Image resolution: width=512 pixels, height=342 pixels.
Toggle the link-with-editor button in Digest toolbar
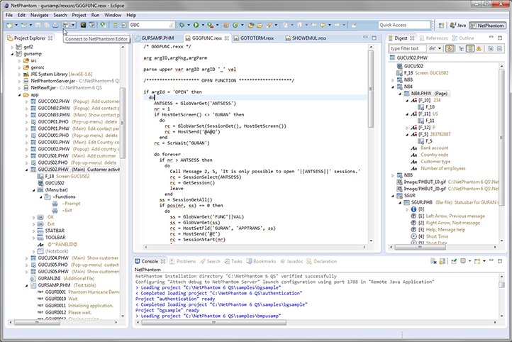(450, 49)
